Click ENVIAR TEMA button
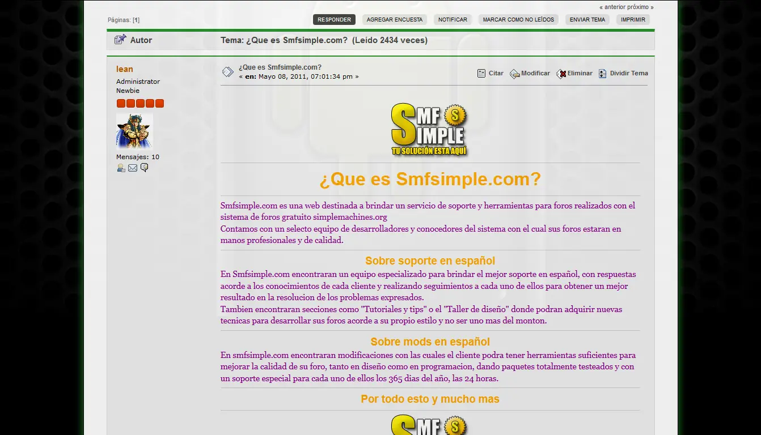The width and height of the screenshot is (761, 435). pos(587,19)
